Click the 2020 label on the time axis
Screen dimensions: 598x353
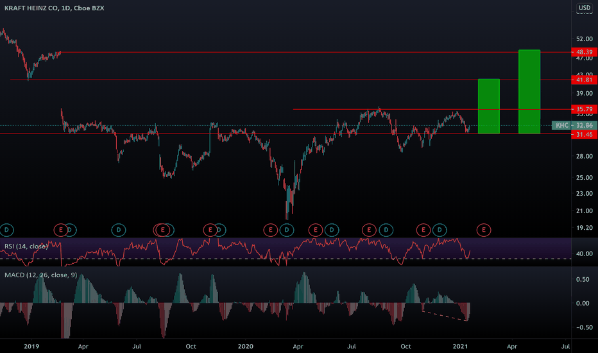tap(245, 346)
